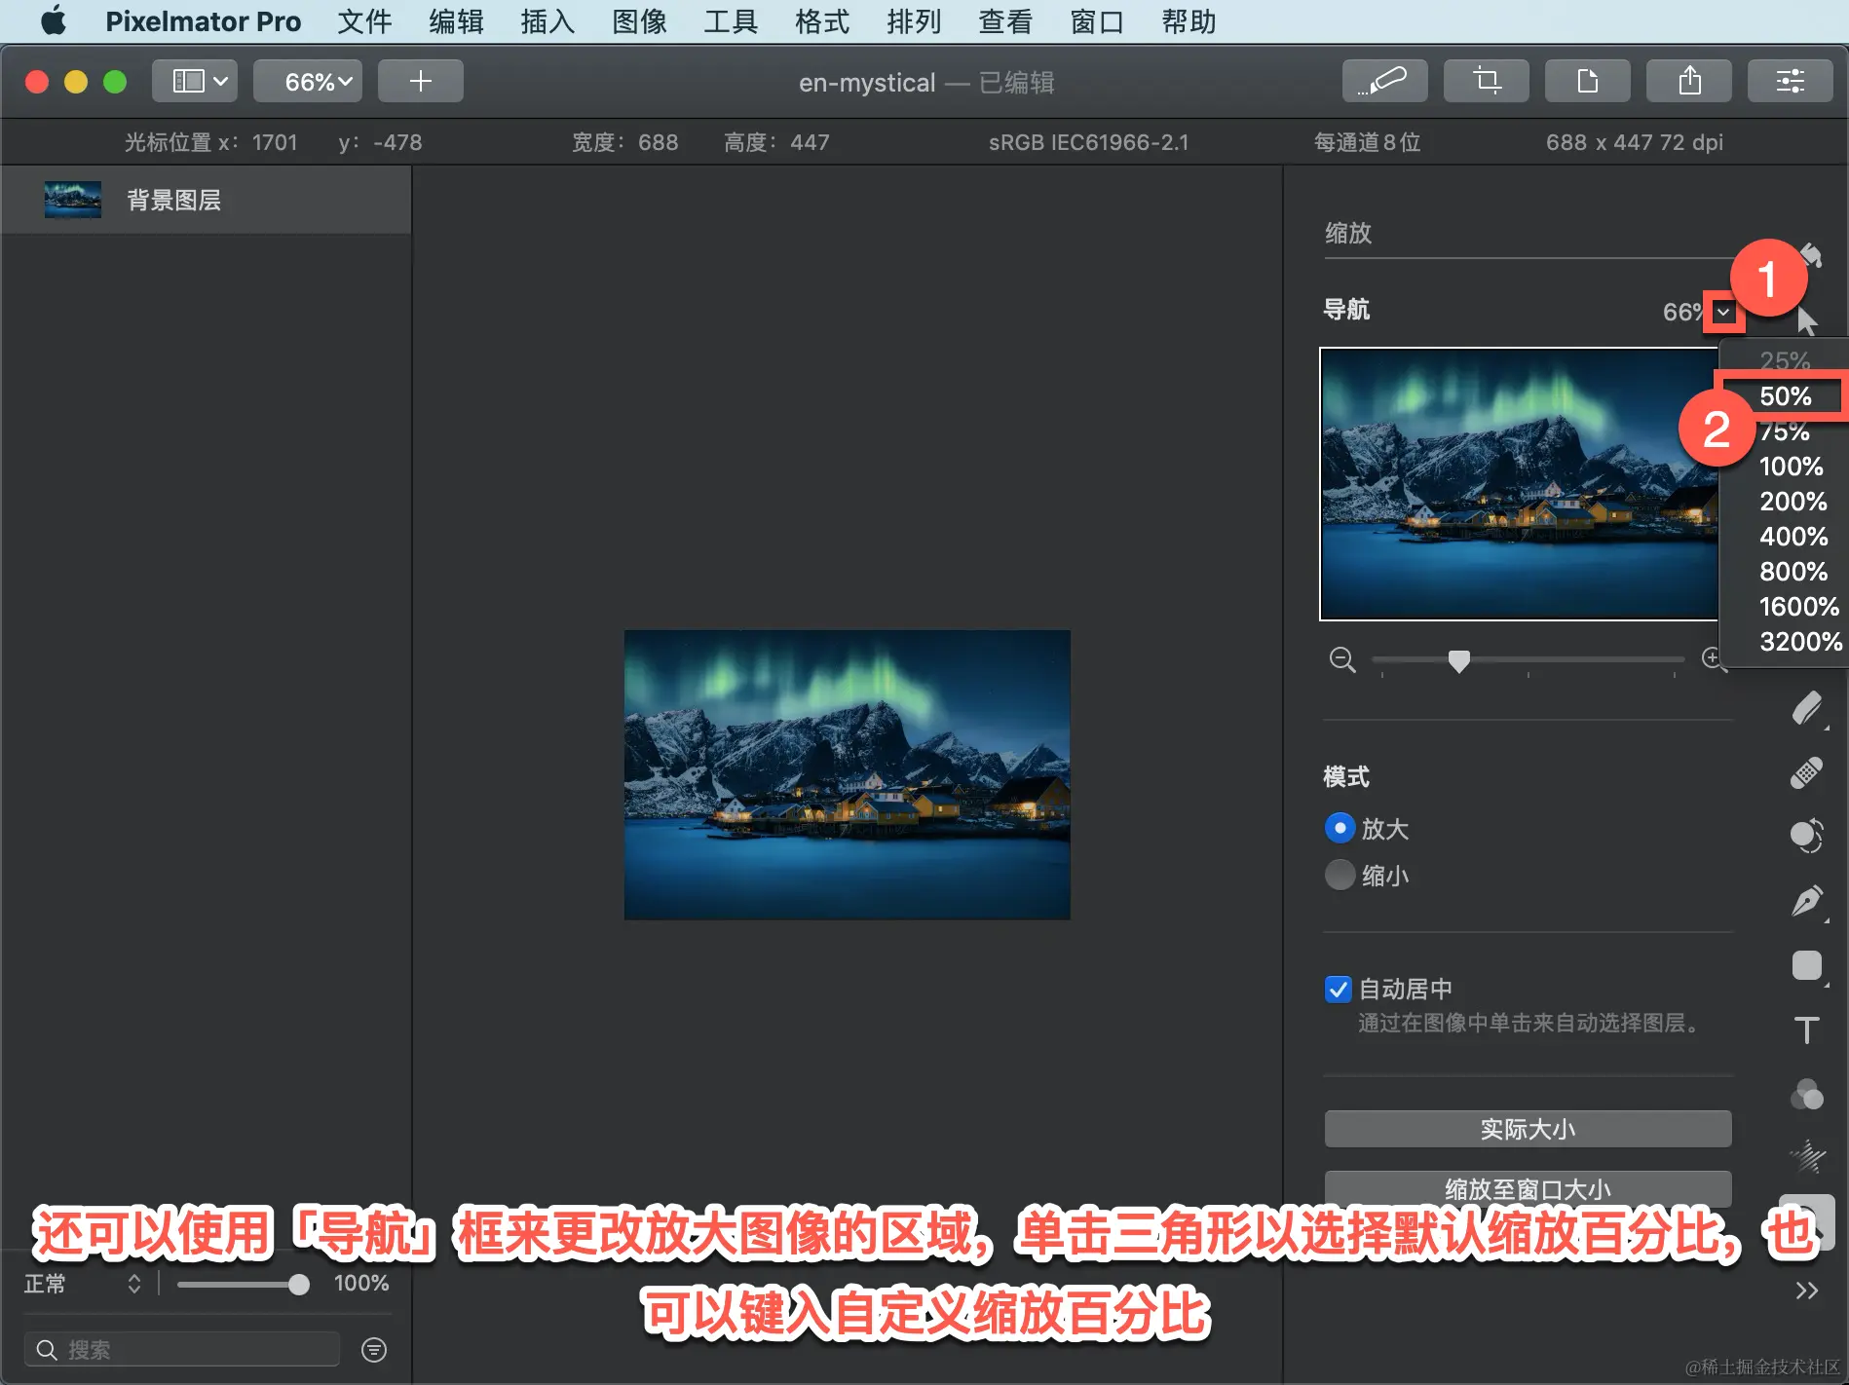The width and height of the screenshot is (1849, 1385).
Task: Click the markup pen toolbar icon
Action: point(1385,81)
